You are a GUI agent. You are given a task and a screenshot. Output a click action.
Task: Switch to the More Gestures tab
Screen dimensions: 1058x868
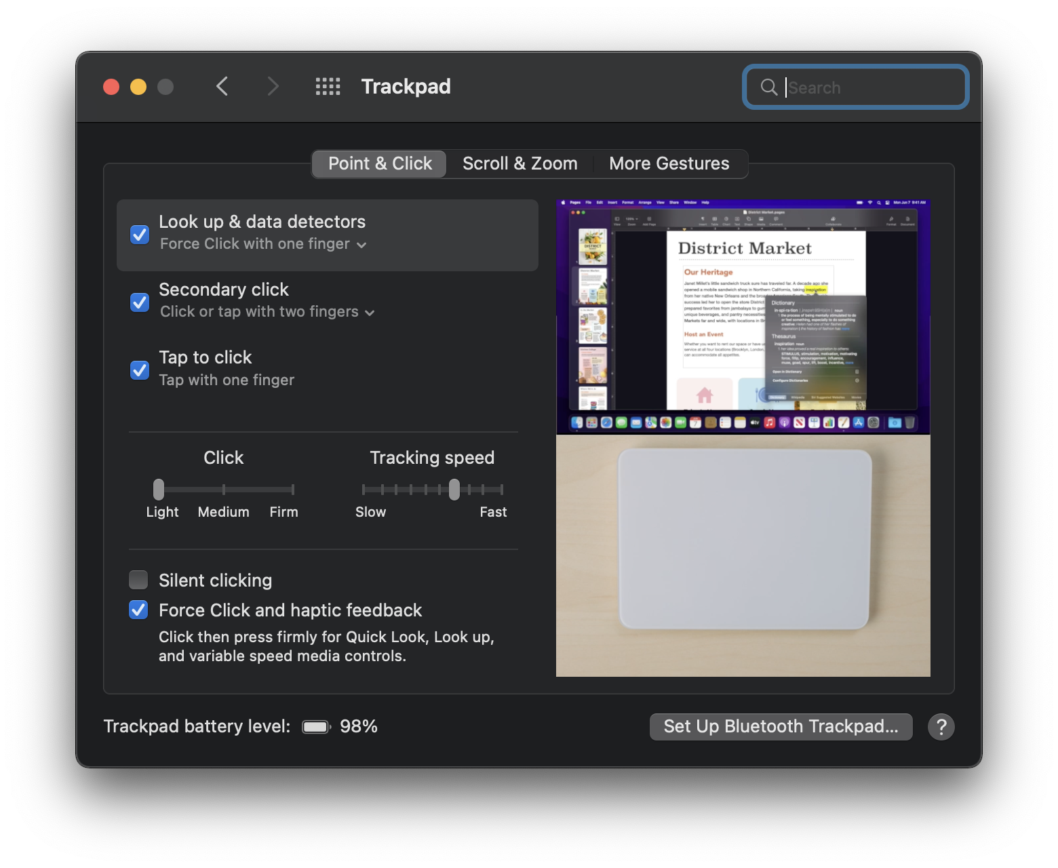[x=669, y=164]
